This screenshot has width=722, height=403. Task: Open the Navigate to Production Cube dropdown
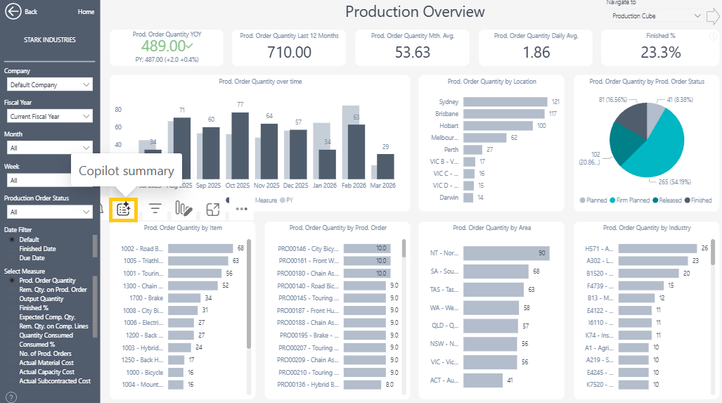point(656,15)
